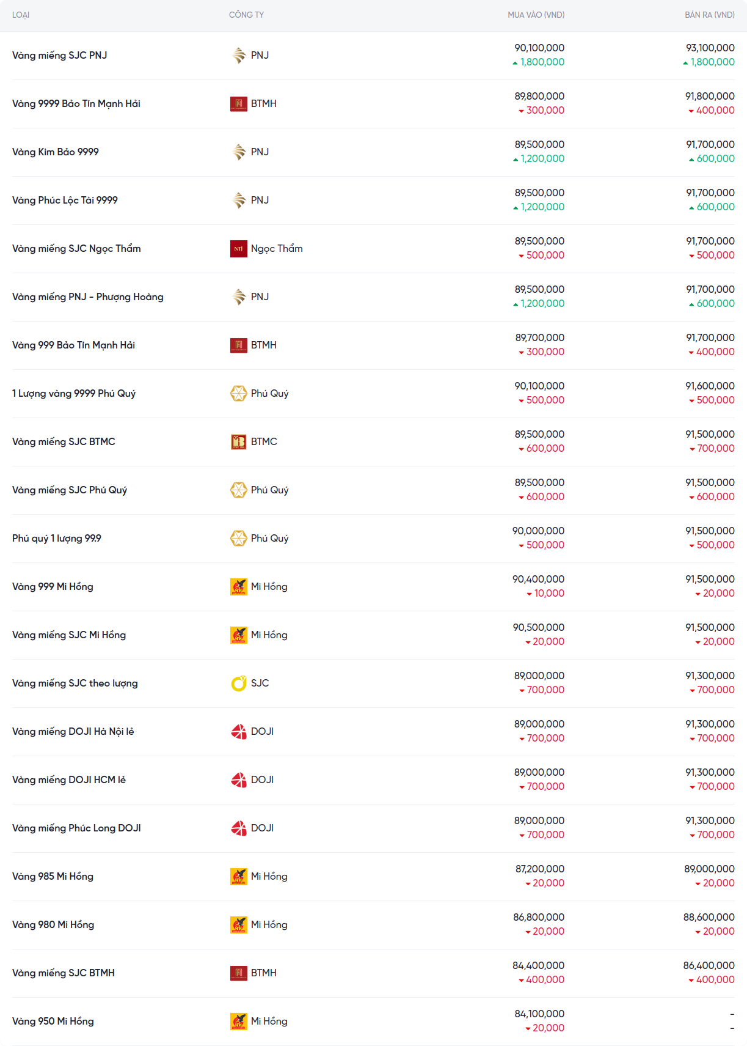Click Phú Quý logo in 1 Lượng vàng 9999 row
The width and height of the screenshot is (747, 1046).
click(x=239, y=394)
